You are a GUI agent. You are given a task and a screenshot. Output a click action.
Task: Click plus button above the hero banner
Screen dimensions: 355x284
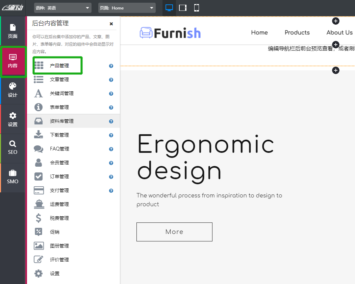click(x=335, y=70)
